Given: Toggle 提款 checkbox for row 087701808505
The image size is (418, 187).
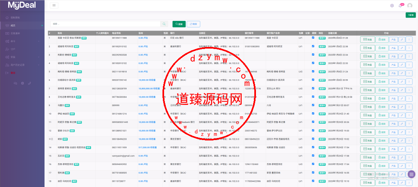Looking at the screenshot, I should [x=313, y=172].
